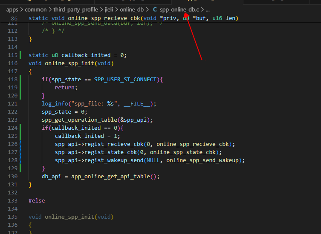Click 'db_api' variable on line 130
The height and width of the screenshot is (234, 321).
[52, 177]
